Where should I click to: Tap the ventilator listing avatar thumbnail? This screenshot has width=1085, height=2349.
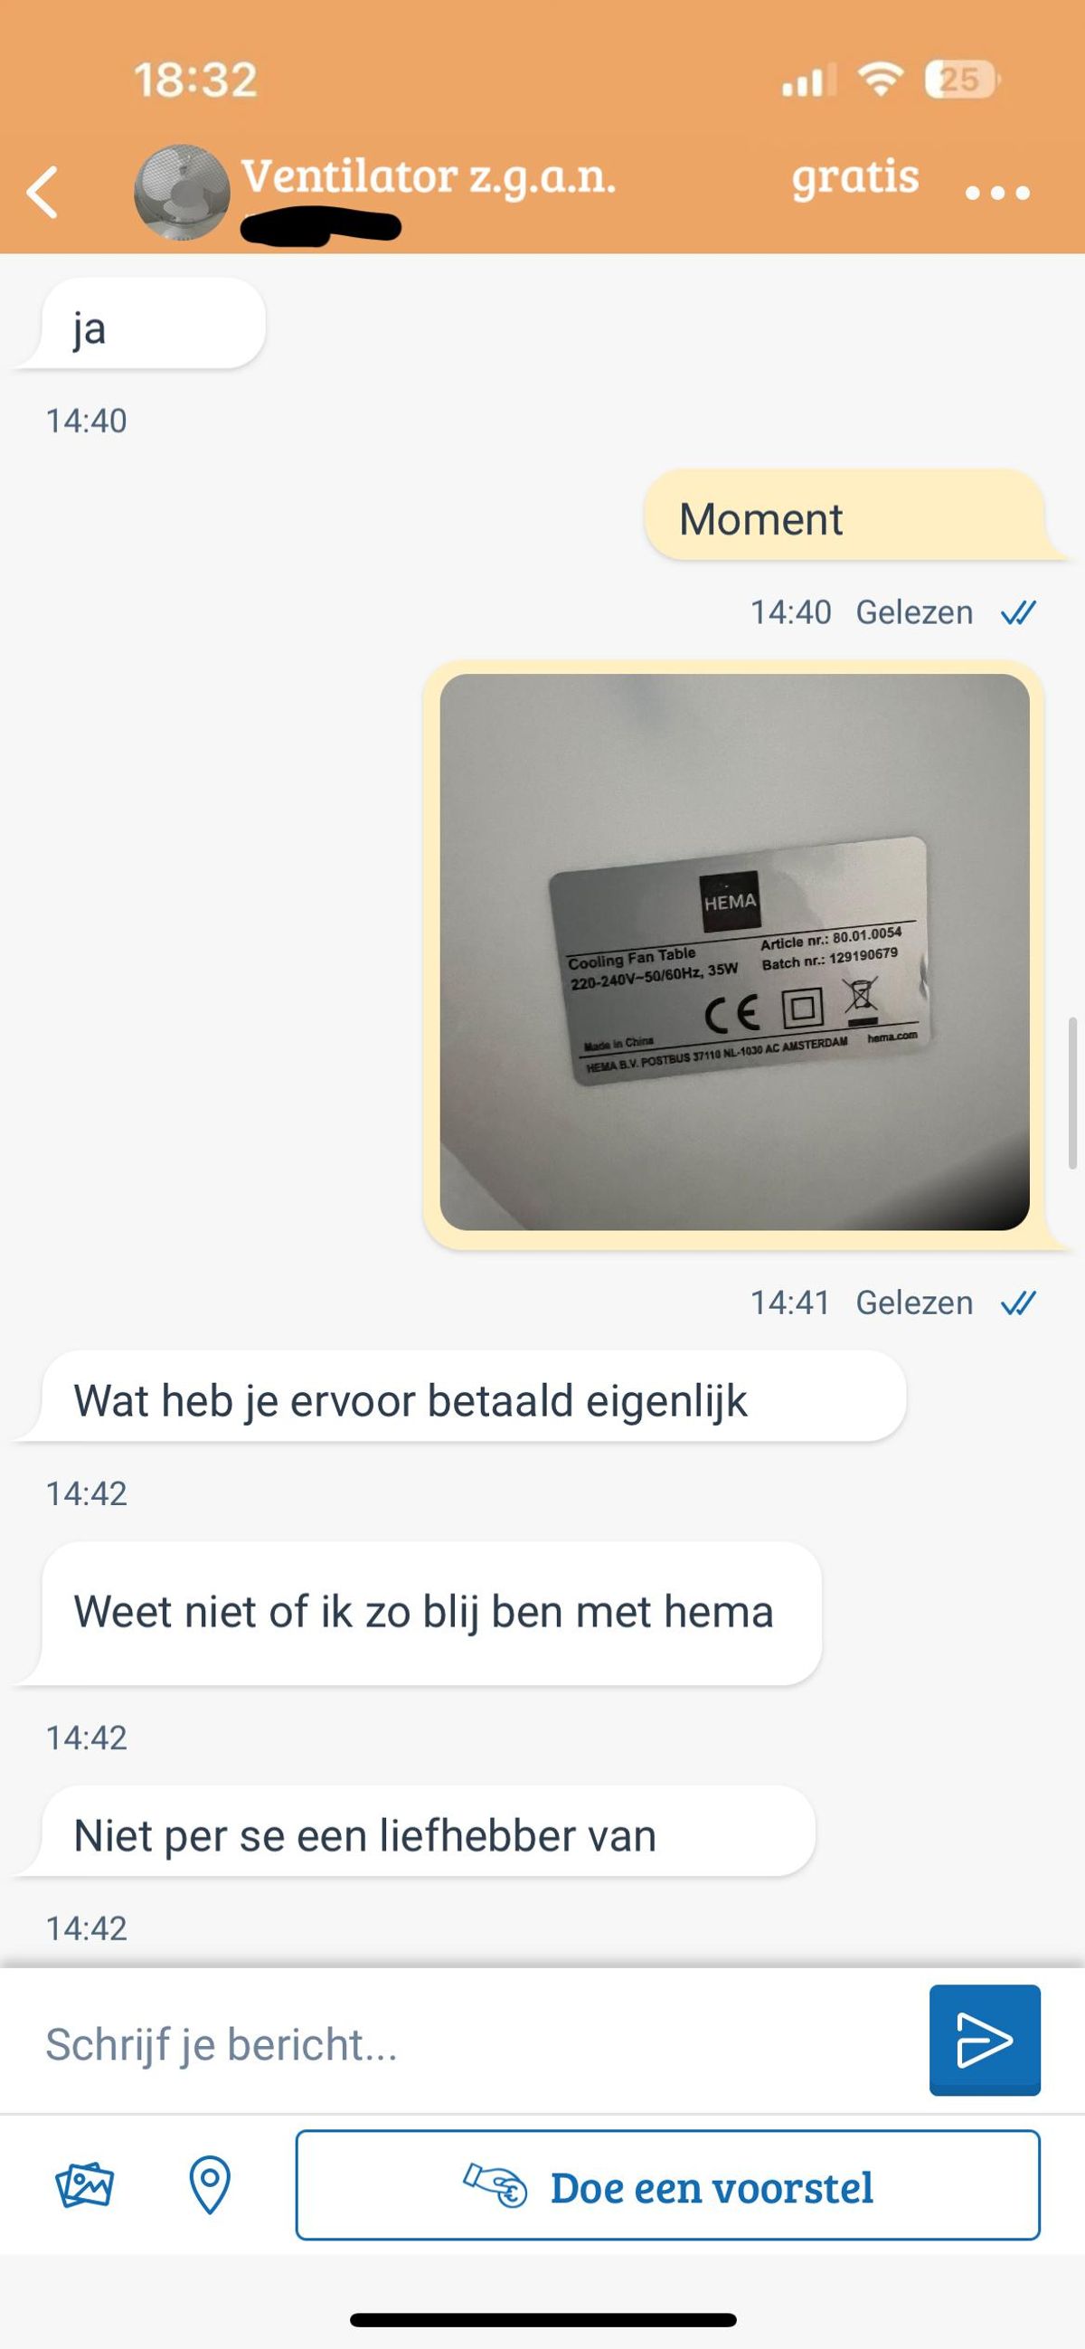(182, 193)
